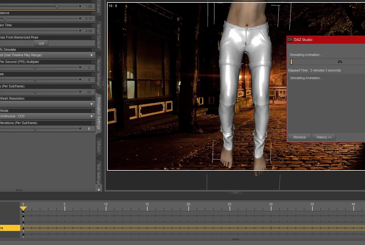Image resolution: width=365 pixels, height=245 pixels.
Task: Click plus icon next to value 0.15
Action: pyautogui.click(x=80, y=19)
